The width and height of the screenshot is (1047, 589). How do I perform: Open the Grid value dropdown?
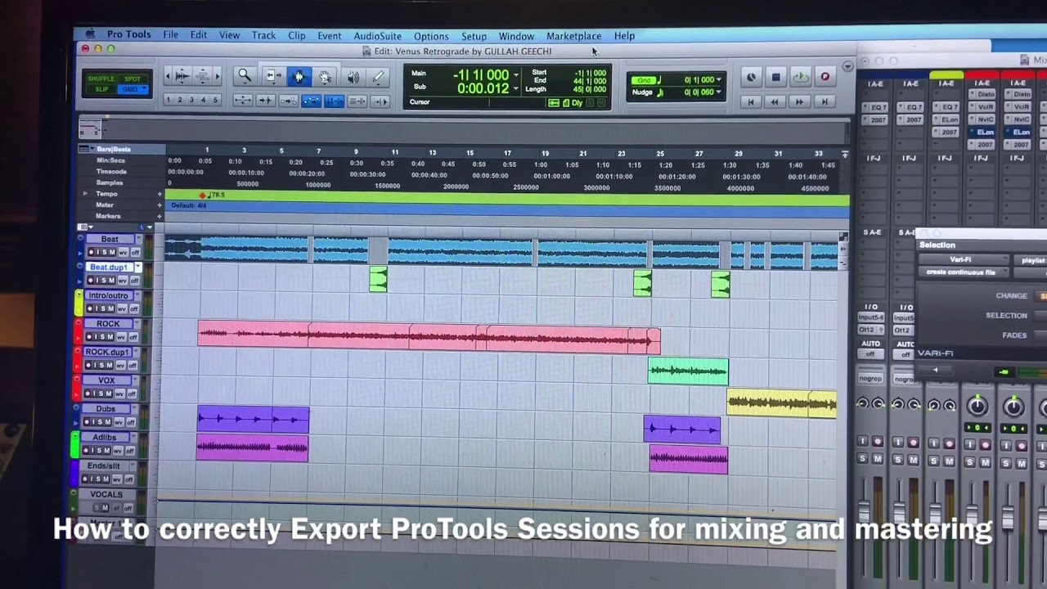coord(719,79)
